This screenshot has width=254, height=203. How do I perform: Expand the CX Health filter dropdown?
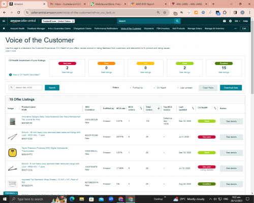pyautogui.click(x=160, y=88)
